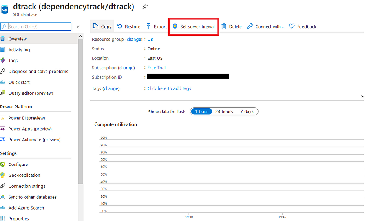This screenshot has width=378, height=221.
Task: Click the Geo-Replication globe icon
Action: tap(2, 175)
